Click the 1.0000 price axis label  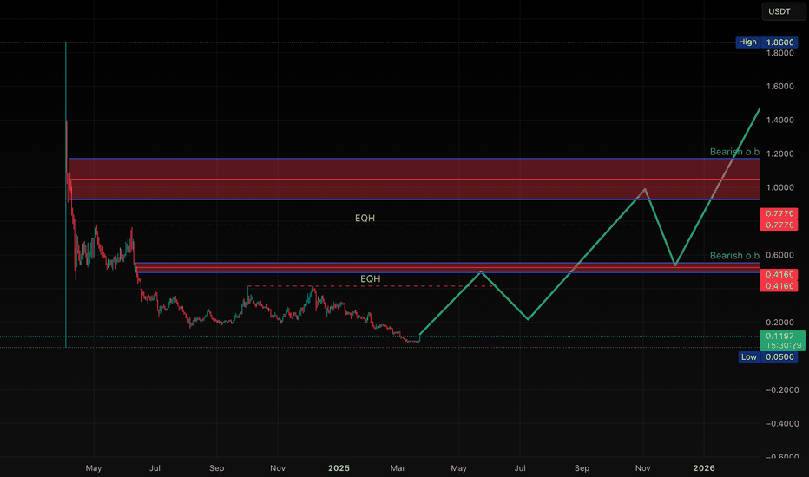coord(779,187)
